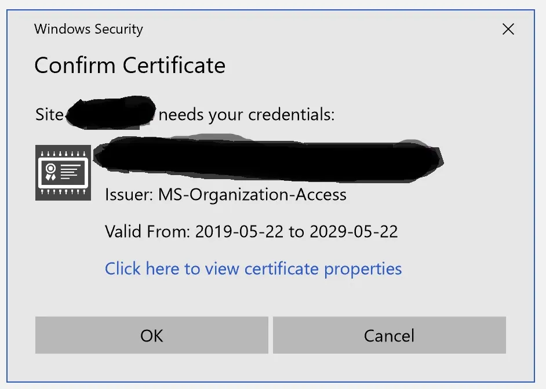The height and width of the screenshot is (389, 546).
Task: Close the Windows Security dialog
Action: 508,30
